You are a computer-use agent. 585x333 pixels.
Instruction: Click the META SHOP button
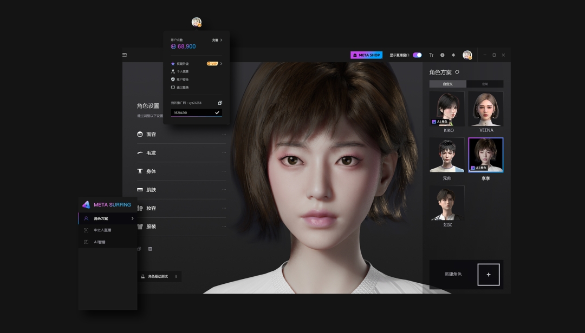click(366, 55)
